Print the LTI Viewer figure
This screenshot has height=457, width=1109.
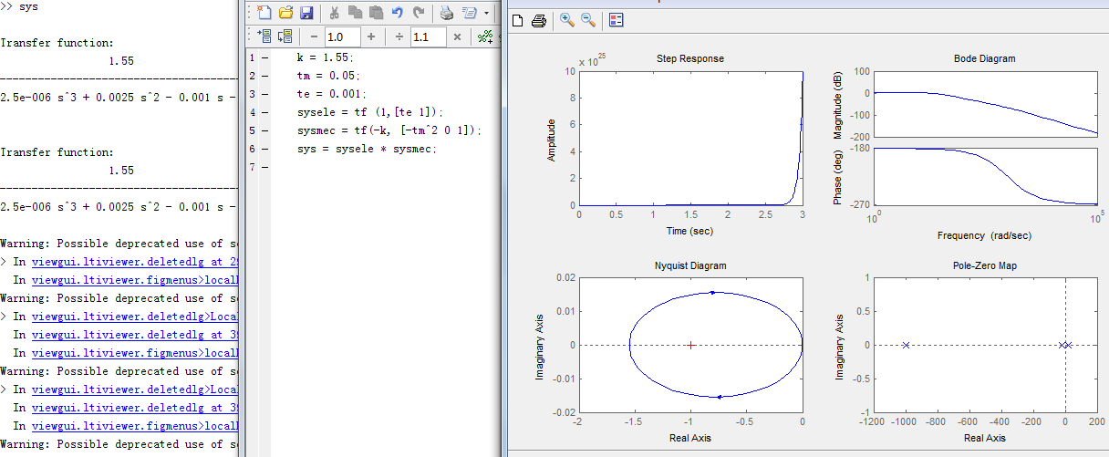pos(538,20)
